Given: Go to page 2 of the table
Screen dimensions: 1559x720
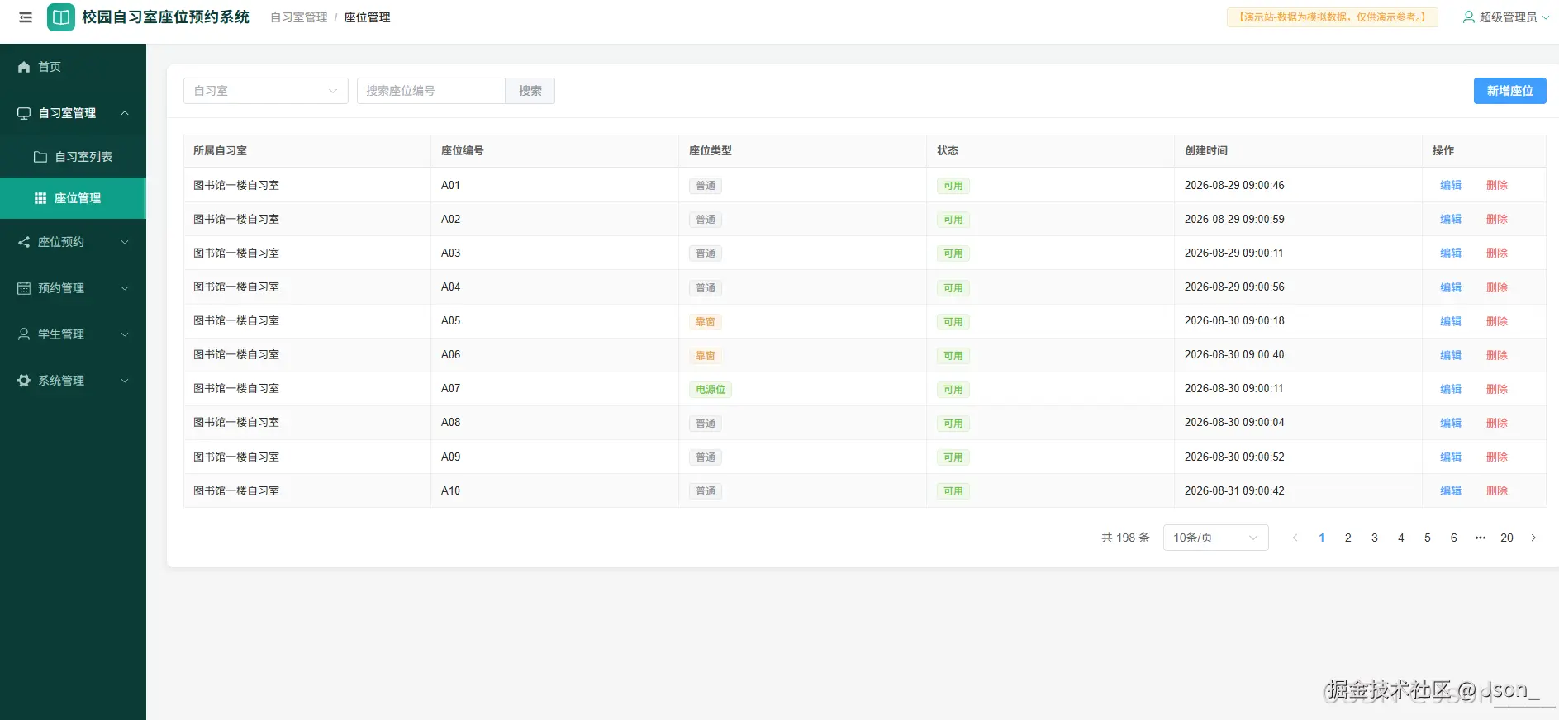Looking at the screenshot, I should click(1348, 538).
